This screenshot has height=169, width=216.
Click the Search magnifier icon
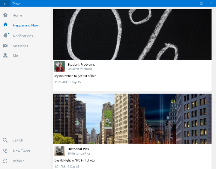[x=5, y=140]
